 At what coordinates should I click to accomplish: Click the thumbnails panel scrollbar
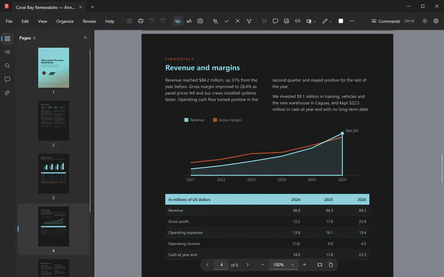tap(90, 130)
